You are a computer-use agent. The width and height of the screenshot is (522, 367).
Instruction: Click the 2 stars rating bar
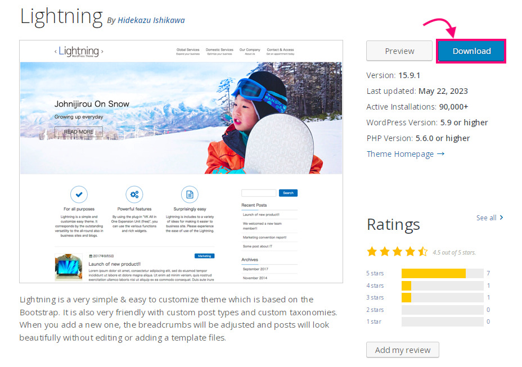(443, 310)
